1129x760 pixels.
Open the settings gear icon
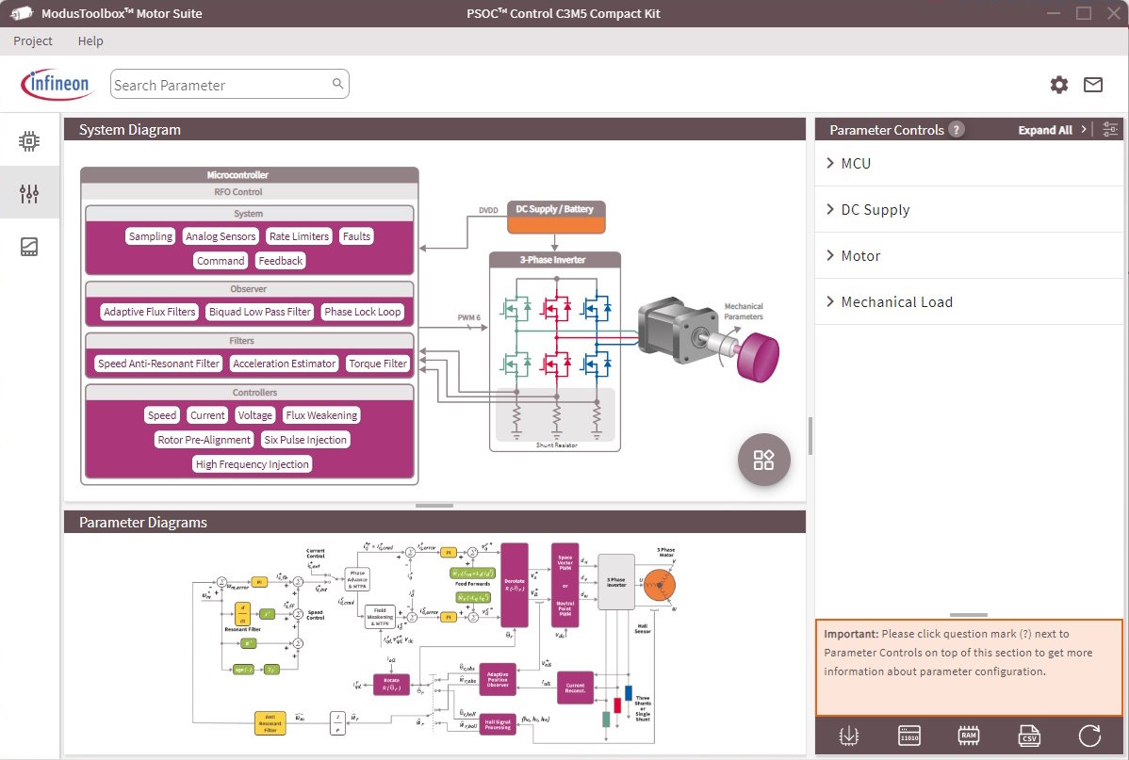coord(1059,85)
